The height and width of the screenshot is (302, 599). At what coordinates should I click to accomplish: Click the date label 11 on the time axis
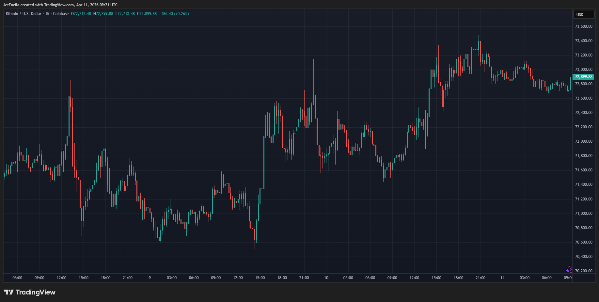pyautogui.click(x=503, y=278)
